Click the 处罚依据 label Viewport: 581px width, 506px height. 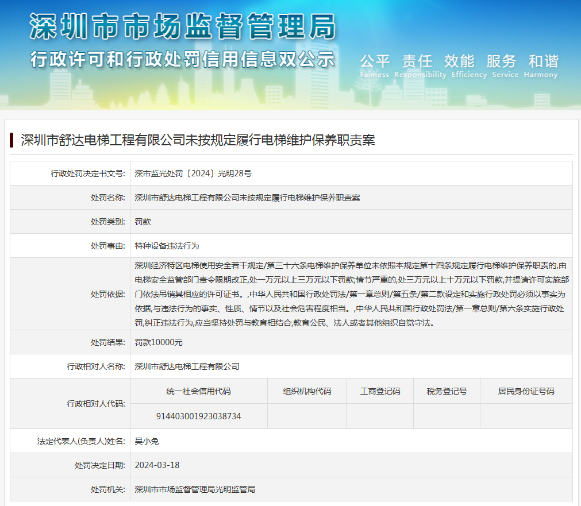pyautogui.click(x=108, y=294)
